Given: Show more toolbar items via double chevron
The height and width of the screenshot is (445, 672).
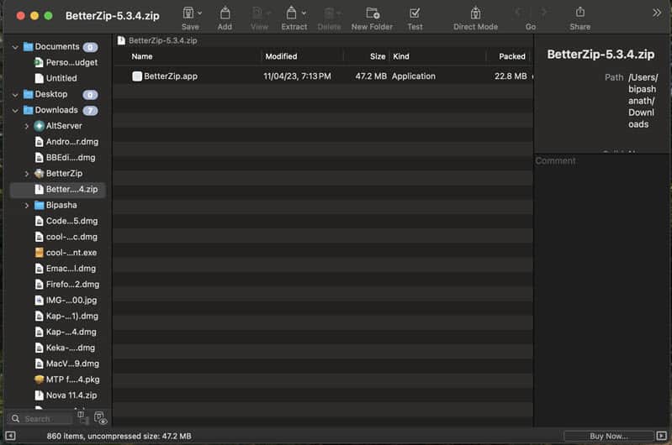Looking at the screenshot, I should (657, 13).
